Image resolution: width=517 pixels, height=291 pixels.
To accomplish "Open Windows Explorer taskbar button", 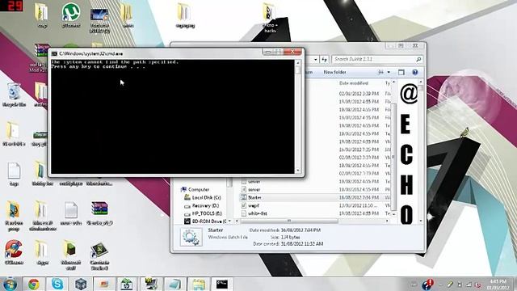I will point(199,284).
